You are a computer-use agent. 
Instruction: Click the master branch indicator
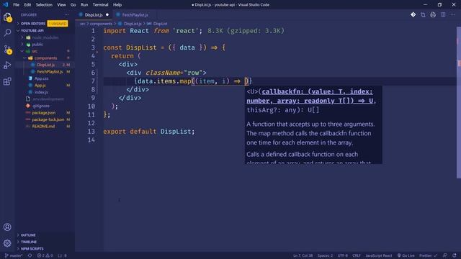[x=14, y=255]
